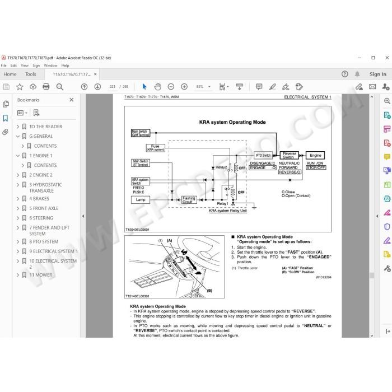392x392 pixels.
Task: Collapse 1 ENGINE 1 bookmark
Action: [x=18, y=156]
